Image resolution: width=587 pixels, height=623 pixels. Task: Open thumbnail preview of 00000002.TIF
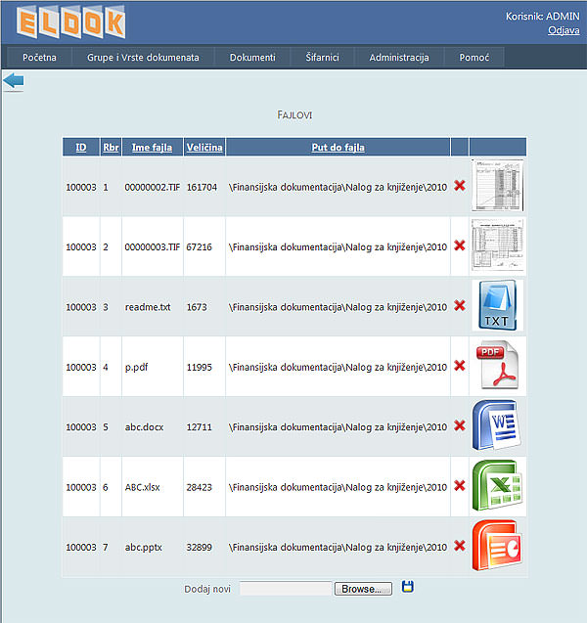(497, 185)
